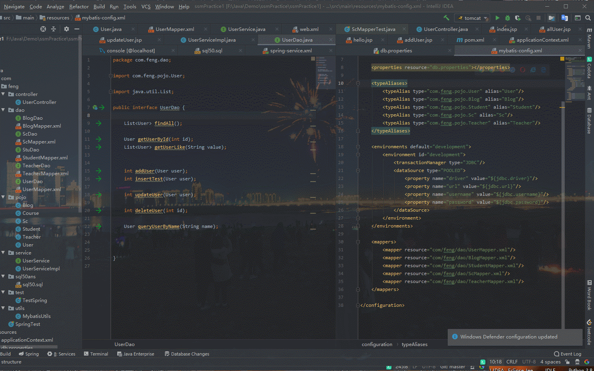Open the tomcat run configuration dropdown
Screen dimensions: 594x371
(x=472, y=18)
